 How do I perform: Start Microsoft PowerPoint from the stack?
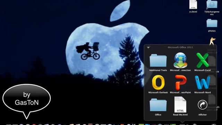[x=180, y=83]
